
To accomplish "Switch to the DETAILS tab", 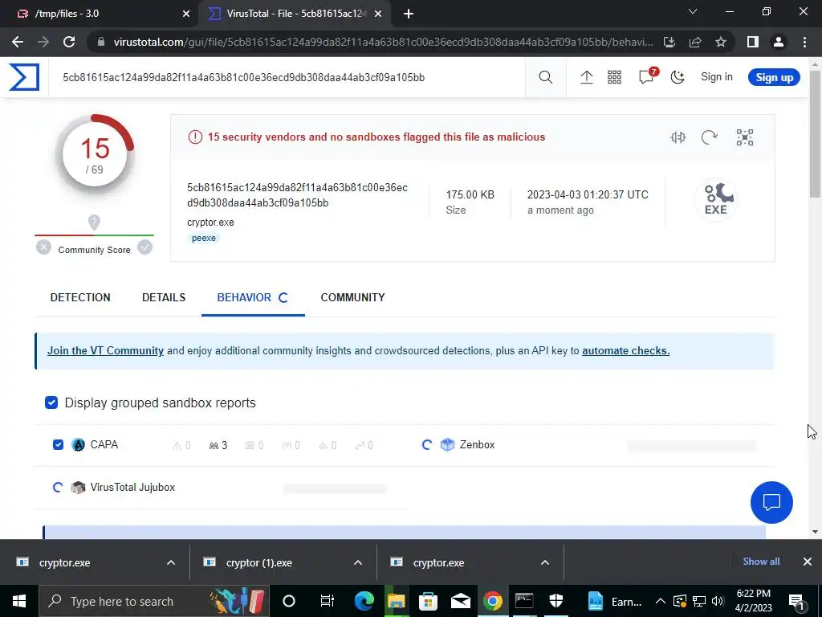I will [x=164, y=297].
